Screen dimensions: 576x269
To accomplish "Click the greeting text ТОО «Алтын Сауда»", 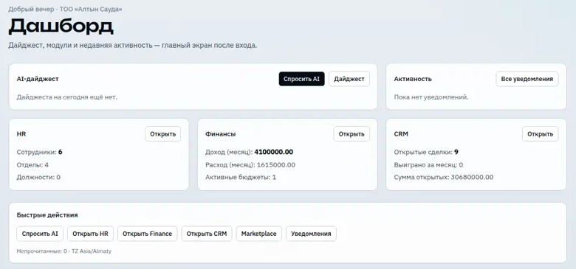I will [91, 9].
